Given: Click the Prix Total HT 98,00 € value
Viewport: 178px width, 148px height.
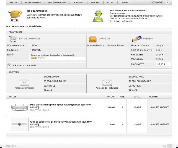Looking at the screenshot, I should (160, 55).
